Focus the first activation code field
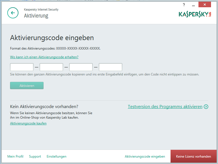This screenshot has height=164, width=218. click(22, 67)
